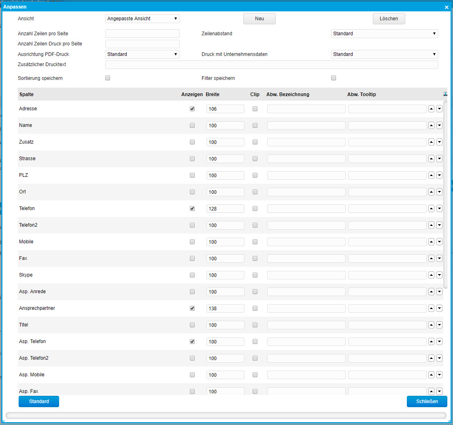This screenshot has width=453, height=425.
Task: Uncheck Anzeigen for Telefon
Action: pyautogui.click(x=192, y=208)
